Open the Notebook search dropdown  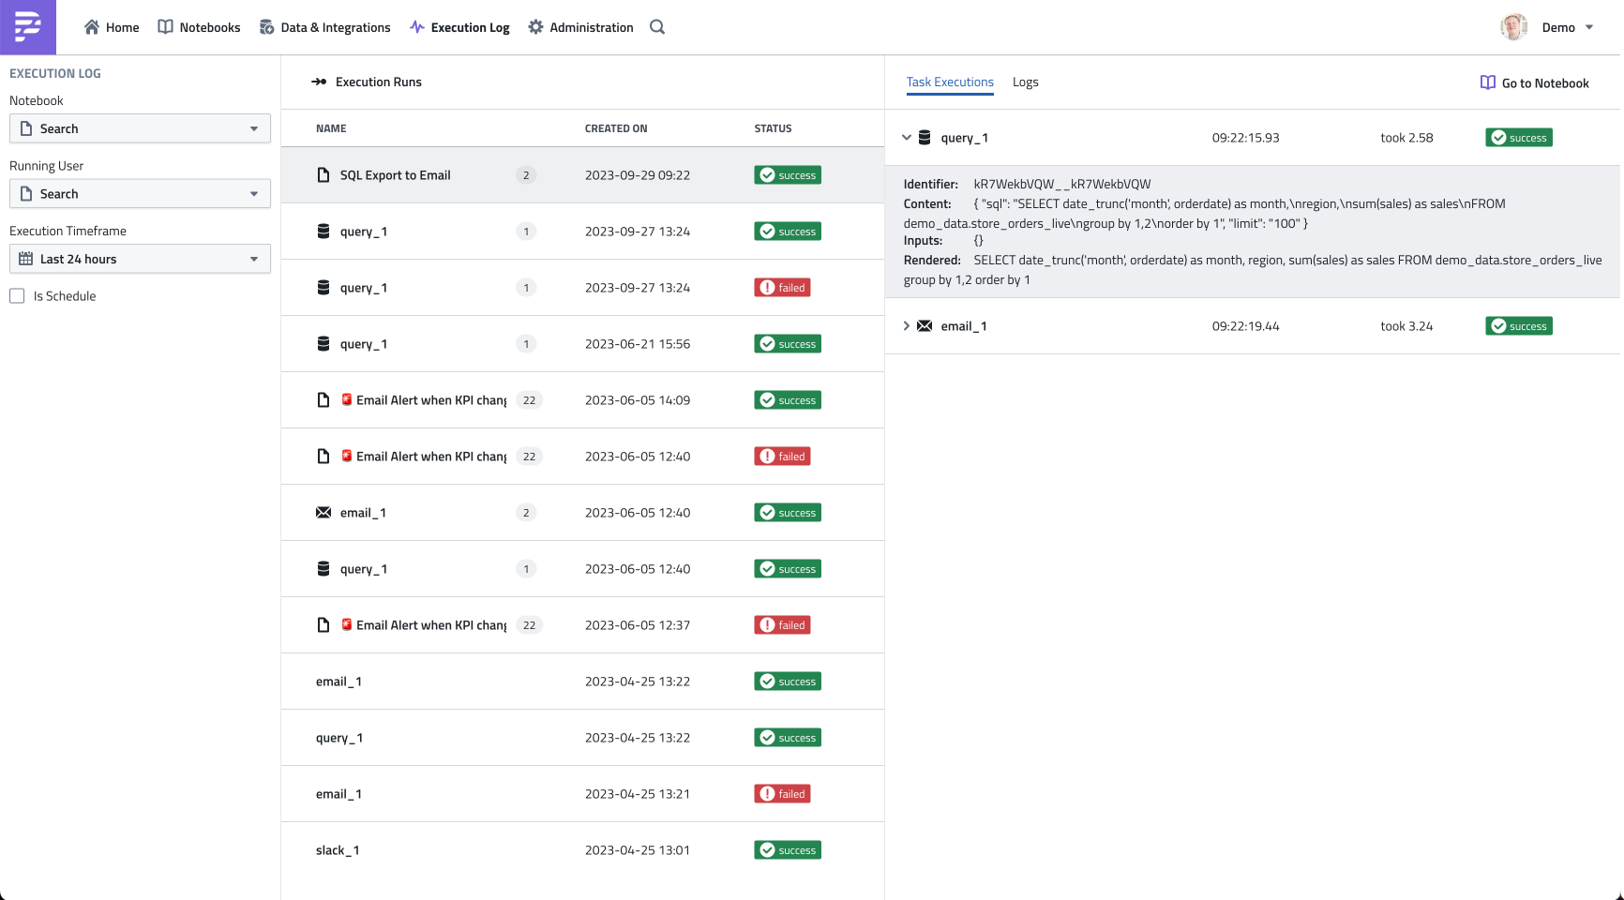(x=140, y=128)
